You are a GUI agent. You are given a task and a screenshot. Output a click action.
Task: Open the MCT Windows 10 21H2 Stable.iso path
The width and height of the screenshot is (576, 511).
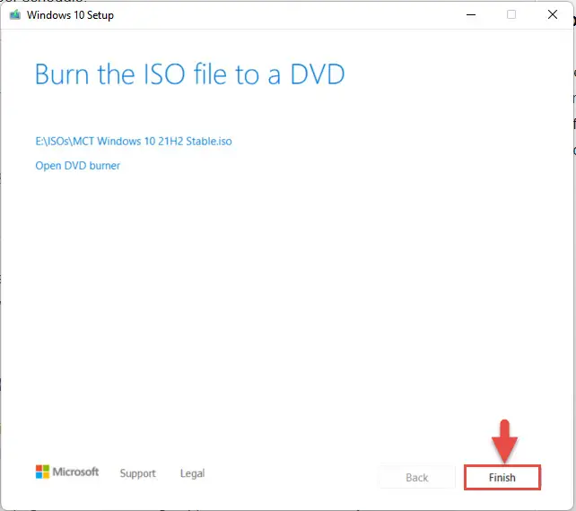tap(134, 142)
